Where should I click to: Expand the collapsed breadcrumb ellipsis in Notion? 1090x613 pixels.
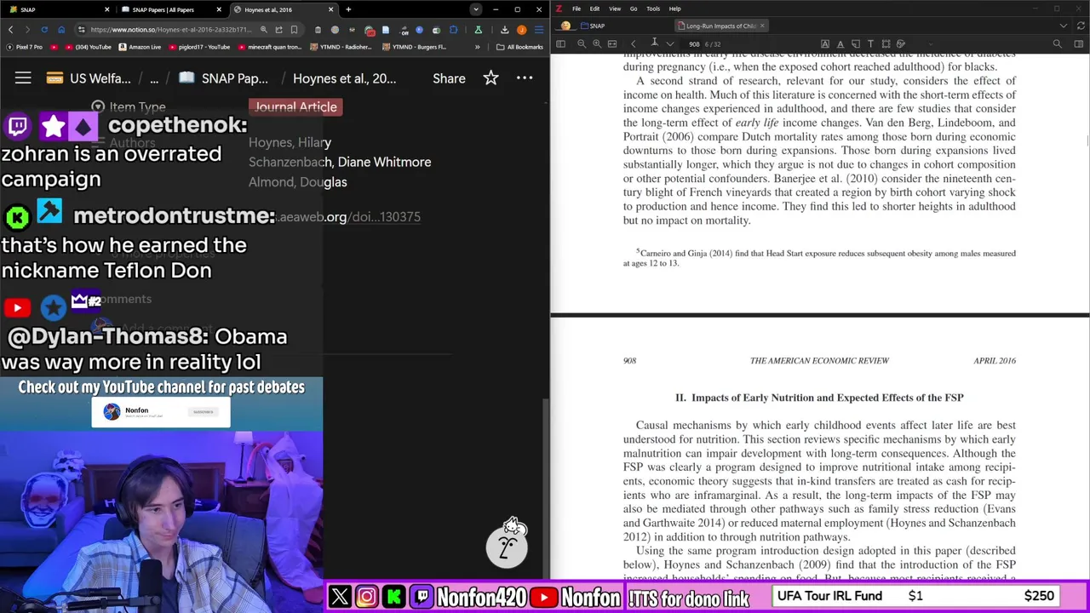point(154,77)
